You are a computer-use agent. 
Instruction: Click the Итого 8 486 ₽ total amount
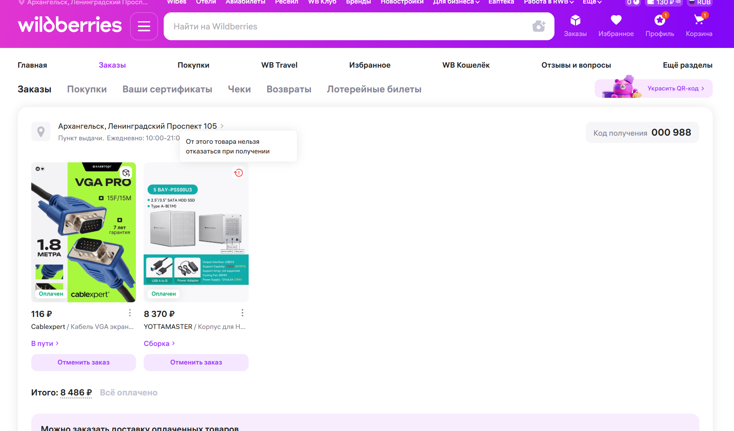(x=76, y=393)
